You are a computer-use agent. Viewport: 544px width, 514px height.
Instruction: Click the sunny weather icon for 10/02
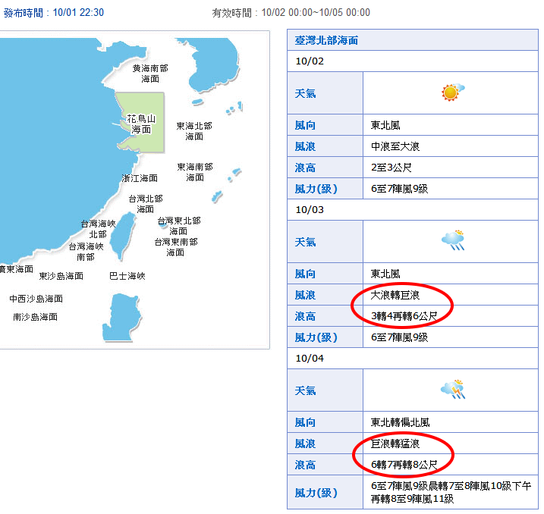point(453,92)
